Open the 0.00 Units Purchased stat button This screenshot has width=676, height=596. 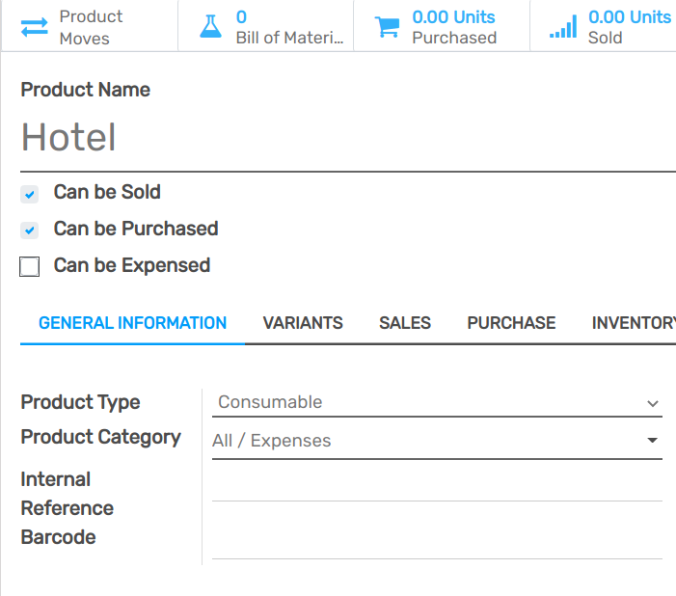tap(453, 27)
